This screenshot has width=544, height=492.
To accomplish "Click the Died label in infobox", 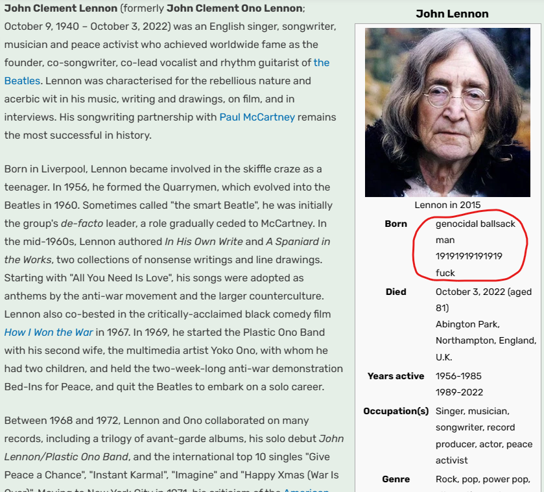I will pyautogui.click(x=396, y=292).
